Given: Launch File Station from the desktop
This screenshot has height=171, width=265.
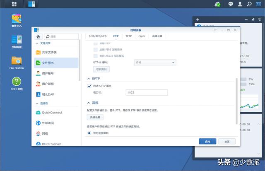Looking at the screenshot, I should (x=17, y=63).
